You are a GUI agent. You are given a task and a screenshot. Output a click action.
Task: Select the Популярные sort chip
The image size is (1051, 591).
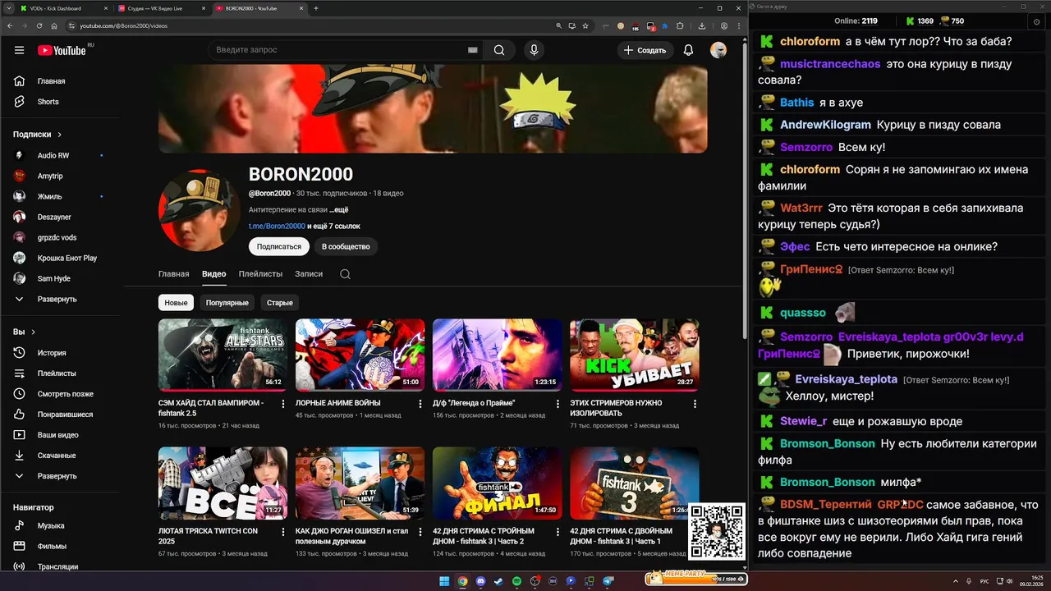point(227,303)
